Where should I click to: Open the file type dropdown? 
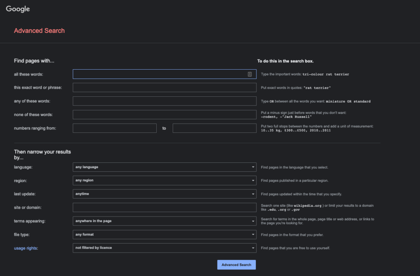click(164, 235)
